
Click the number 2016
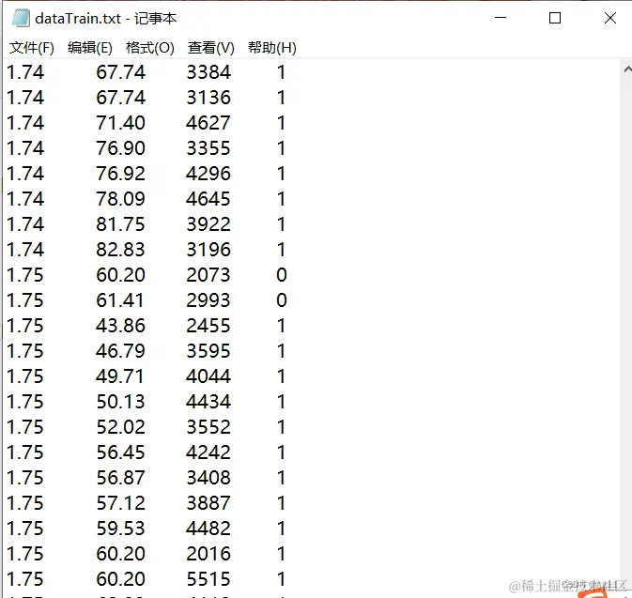(x=208, y=554)
